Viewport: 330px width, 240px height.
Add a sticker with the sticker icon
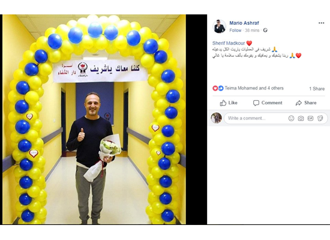click(320, 118)
